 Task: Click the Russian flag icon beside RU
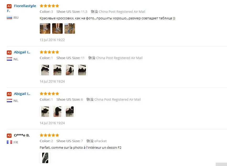9,18
